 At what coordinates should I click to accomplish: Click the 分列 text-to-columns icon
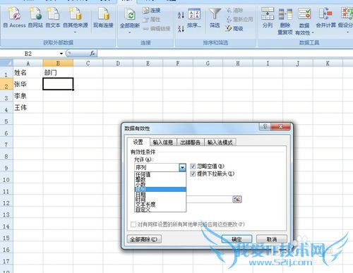pyautogui.click(x=268, y=13)
